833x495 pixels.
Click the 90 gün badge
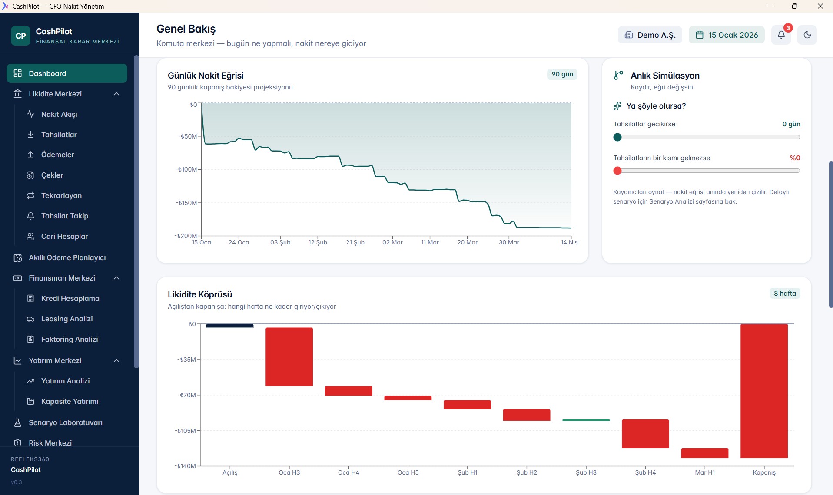pyautogui.click(x=562, y=74)
